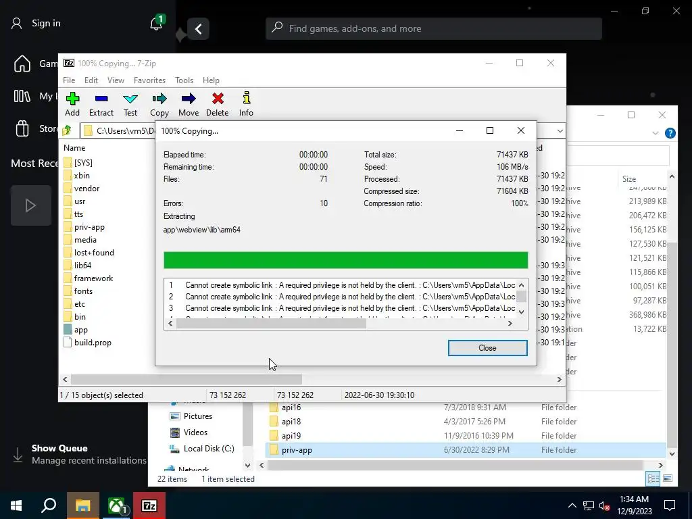692x519 pixels.
Task: Open Show Queue in Xbox app
Action: [59, 448]
